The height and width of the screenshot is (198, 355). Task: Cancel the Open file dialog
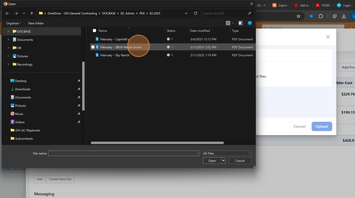point(240,161)
